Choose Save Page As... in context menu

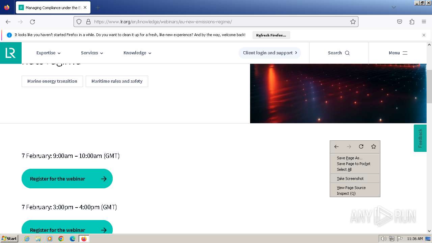point(355,158)
